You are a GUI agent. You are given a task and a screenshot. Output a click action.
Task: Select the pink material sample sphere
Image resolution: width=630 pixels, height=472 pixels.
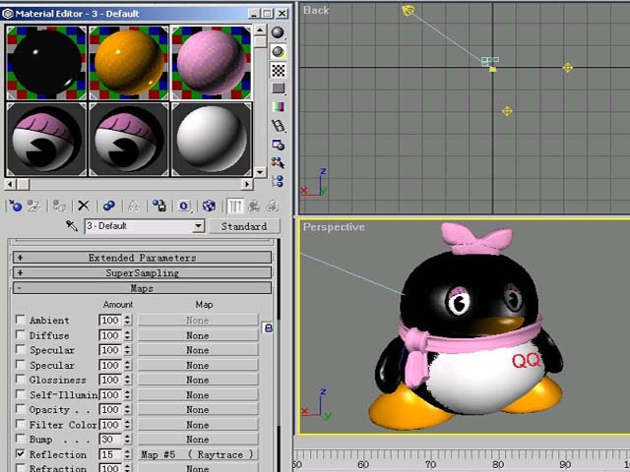click(x=212, y=63)
